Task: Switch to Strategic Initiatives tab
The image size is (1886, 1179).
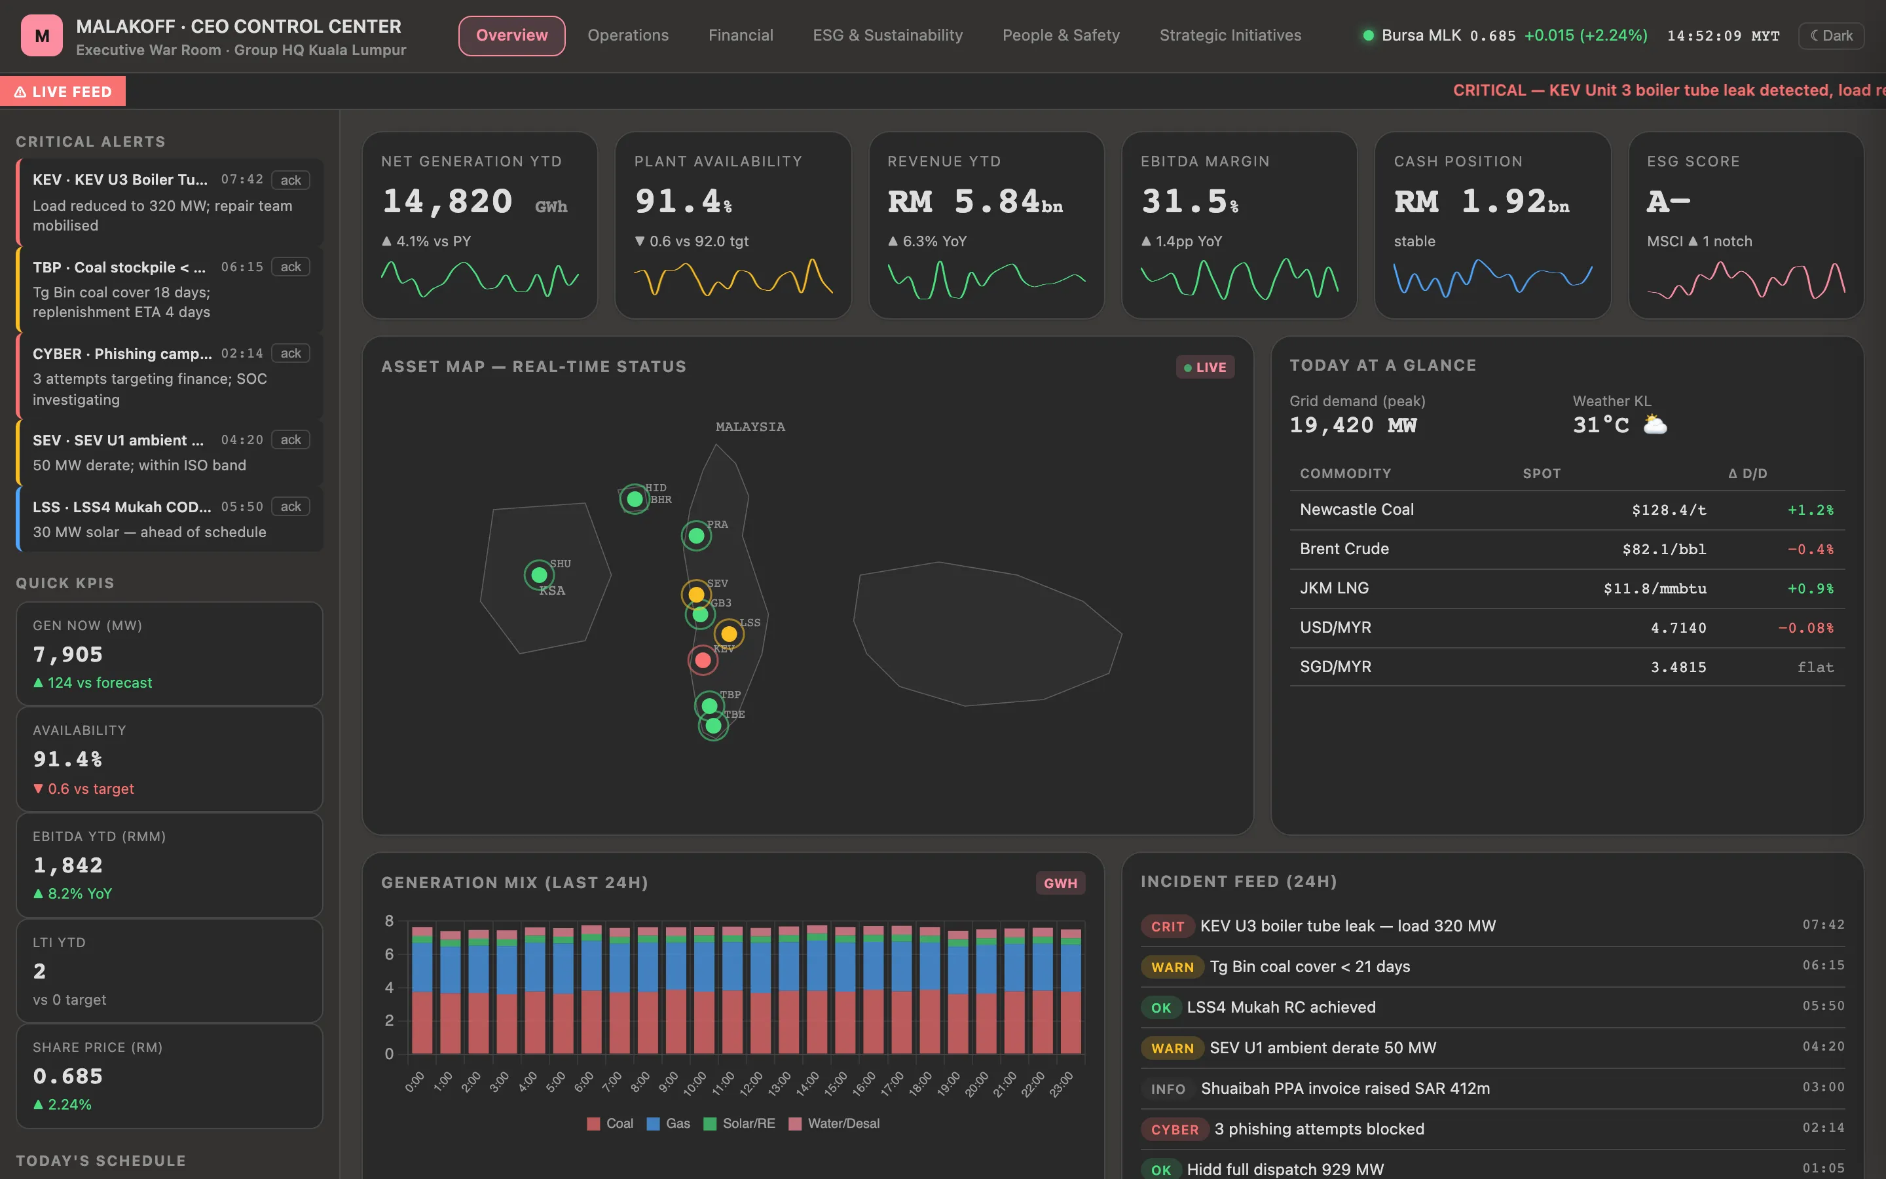Action: point(1230,35)
